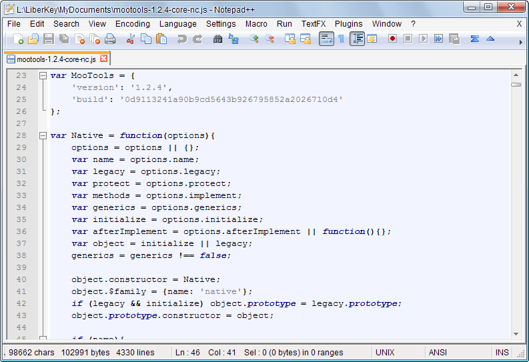
Task: Click the Copy toolbar icon
Action: [x=145, y=39]
